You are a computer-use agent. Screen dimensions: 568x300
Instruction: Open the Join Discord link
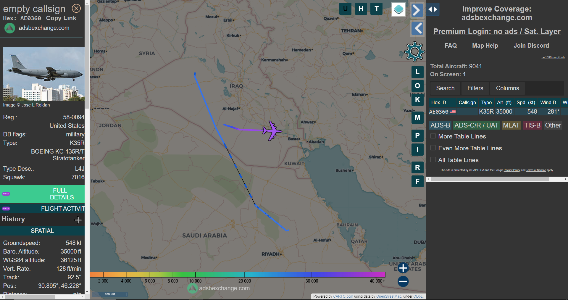click(x=531, y=46)
